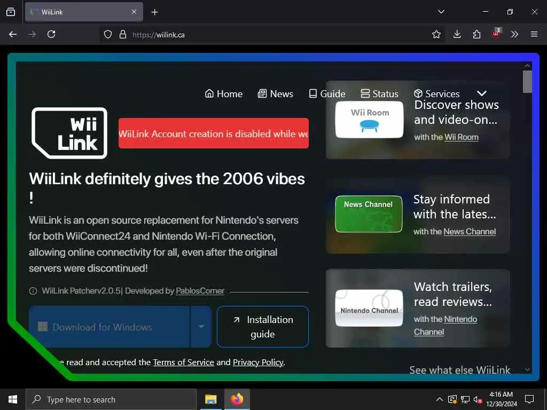Visit the PablosCorner developer link
547x410 pixels.
200,291
